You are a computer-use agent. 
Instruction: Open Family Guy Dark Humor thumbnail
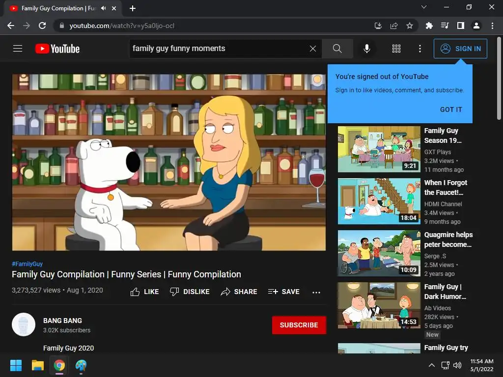[379, 305]
